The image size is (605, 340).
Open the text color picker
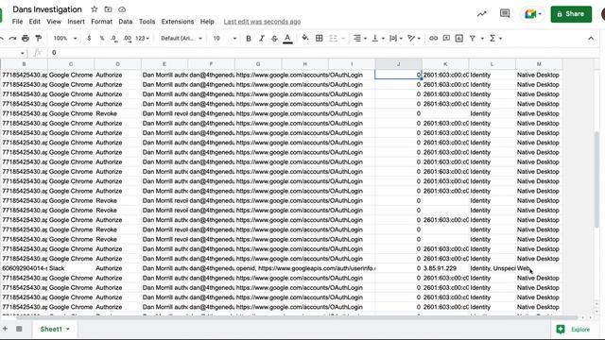(x=287, y=38)
